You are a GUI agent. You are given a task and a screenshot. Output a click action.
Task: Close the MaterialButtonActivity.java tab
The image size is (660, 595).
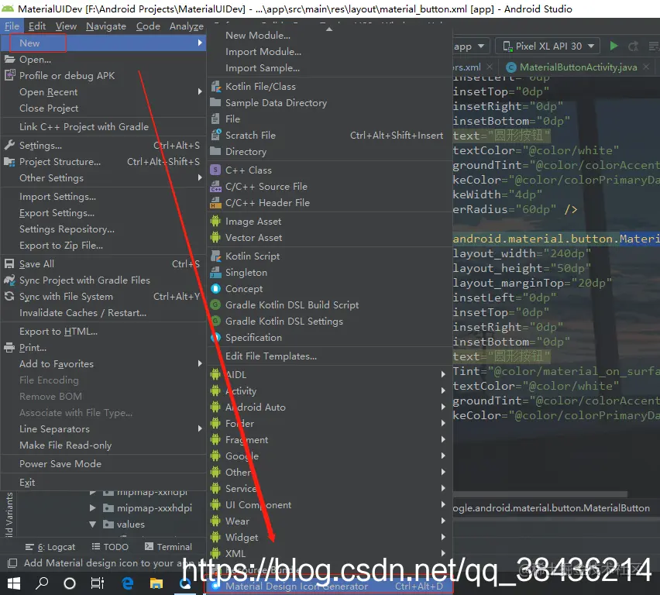point(646,67)
